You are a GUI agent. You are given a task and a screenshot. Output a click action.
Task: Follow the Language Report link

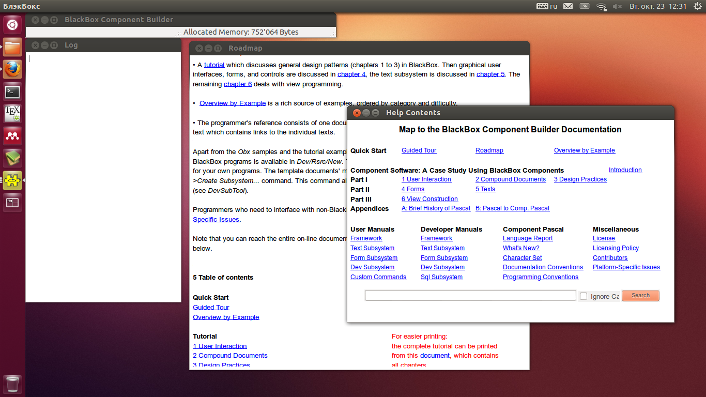528,238
